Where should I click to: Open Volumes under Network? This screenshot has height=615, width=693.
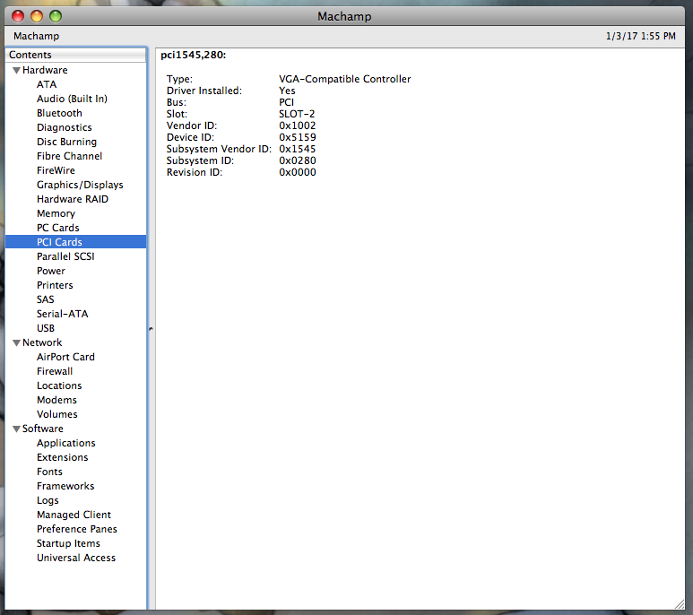(57, 414)
